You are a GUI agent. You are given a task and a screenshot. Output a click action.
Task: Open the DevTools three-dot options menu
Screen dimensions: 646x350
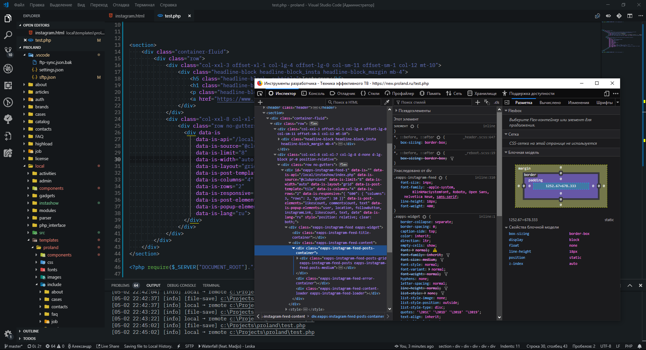[616, 94]
